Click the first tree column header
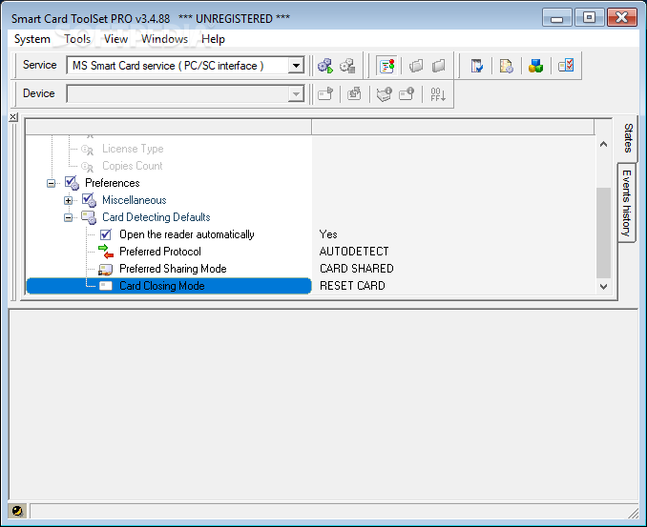The width and height of the screenshot is (647, 527). click(x=168, y=127)
